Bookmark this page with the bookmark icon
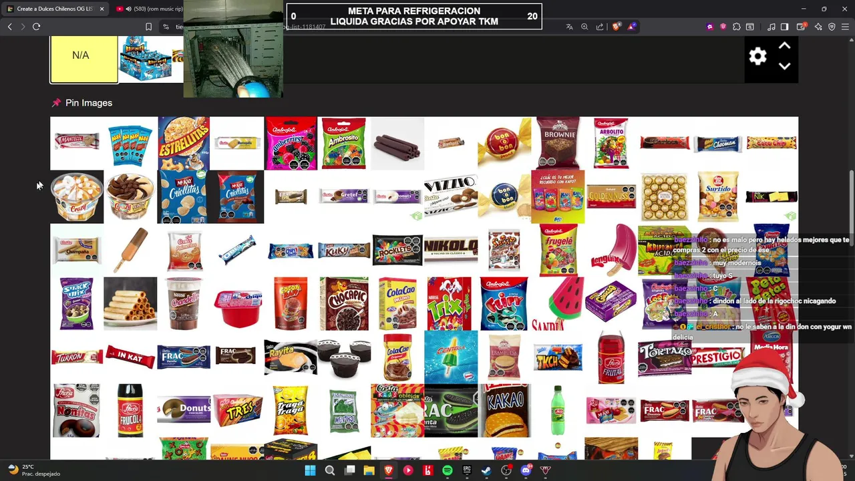This screenshot has width=855, height=481. coord(148,27)
